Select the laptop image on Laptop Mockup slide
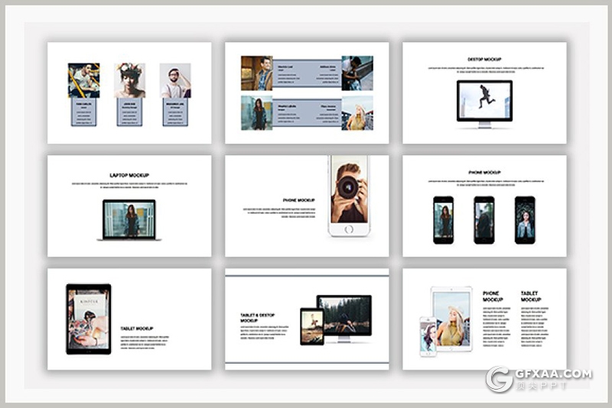 point(129,220)
